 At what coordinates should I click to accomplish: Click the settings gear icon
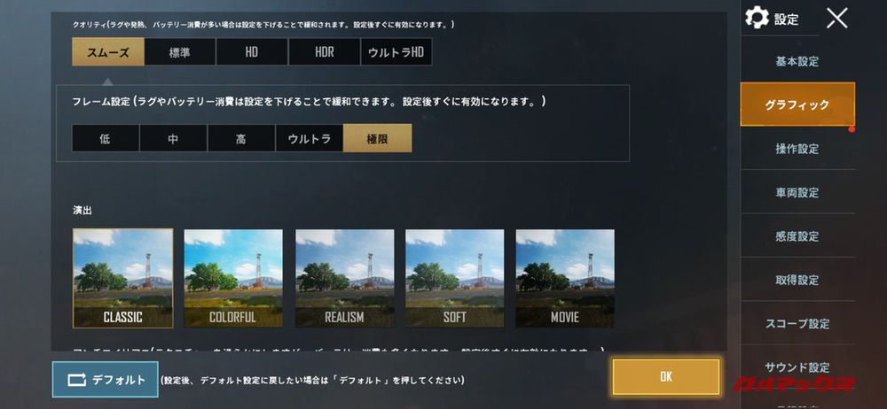[757, 18]
